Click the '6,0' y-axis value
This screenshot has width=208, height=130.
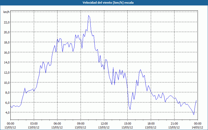[x=7, y=103]
